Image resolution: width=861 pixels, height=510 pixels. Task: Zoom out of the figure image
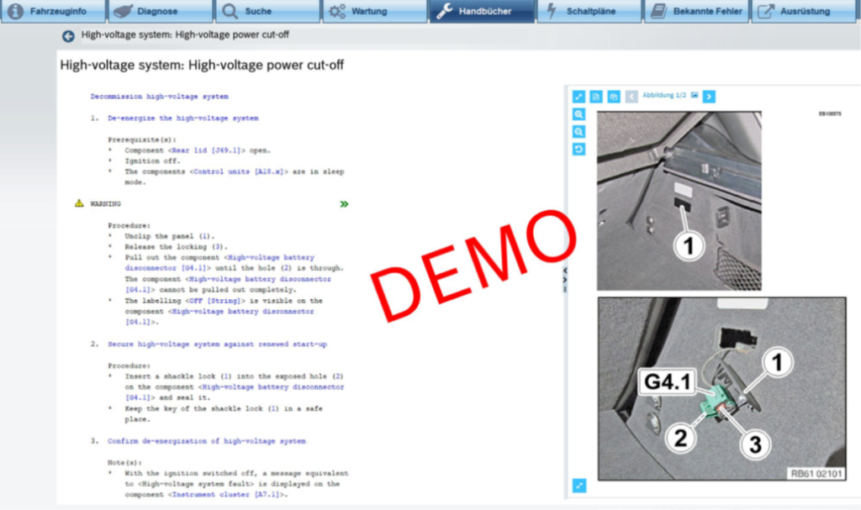pyautogui.click(x=578, y=132)
